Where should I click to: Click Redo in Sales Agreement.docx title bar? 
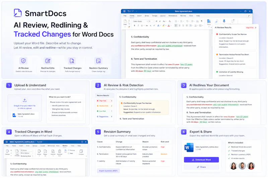(x=133, y=11)
